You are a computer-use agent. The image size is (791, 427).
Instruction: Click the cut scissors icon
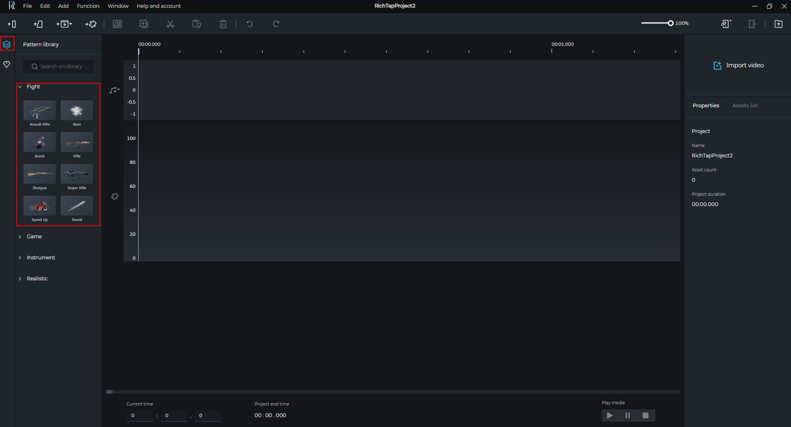170,24
